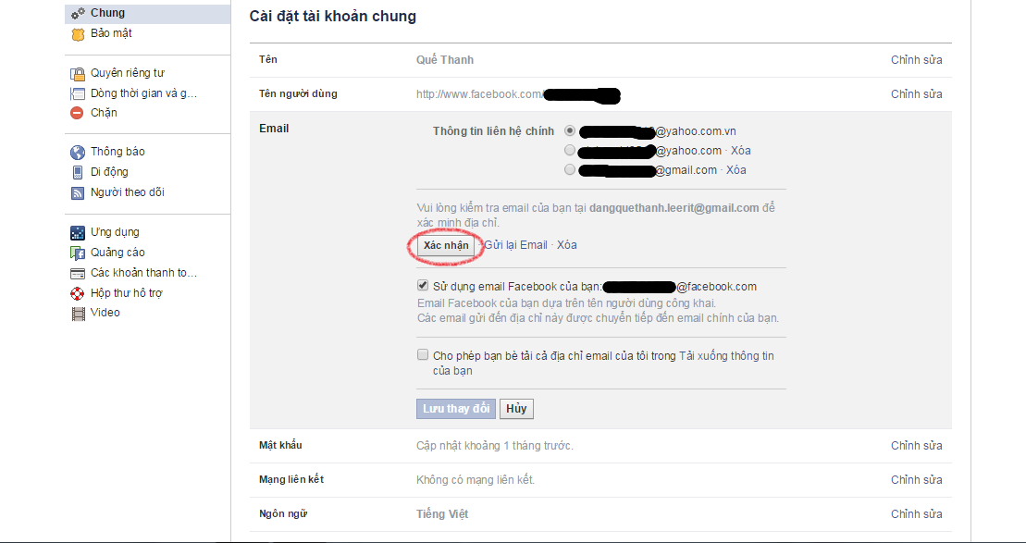Enable Cho phép bạn bè tải checkbox
The height and width of the screenshot is (543, 1026).
click(423, 355)
